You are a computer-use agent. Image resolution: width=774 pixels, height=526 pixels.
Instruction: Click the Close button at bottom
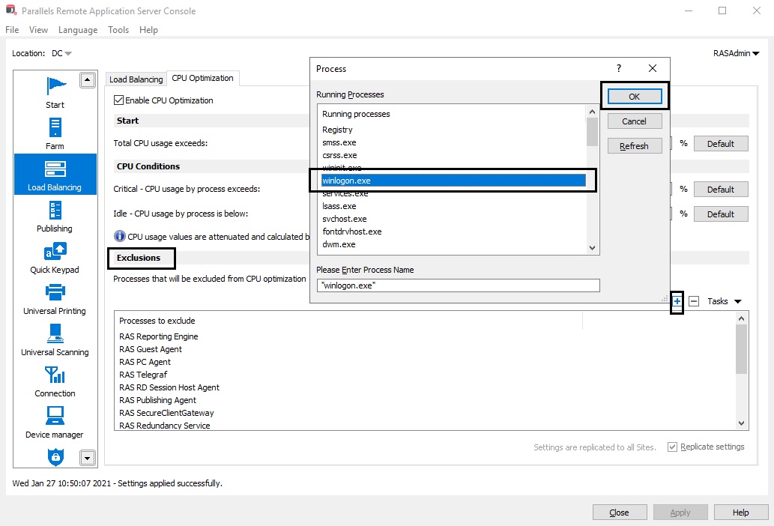(620, 513)
